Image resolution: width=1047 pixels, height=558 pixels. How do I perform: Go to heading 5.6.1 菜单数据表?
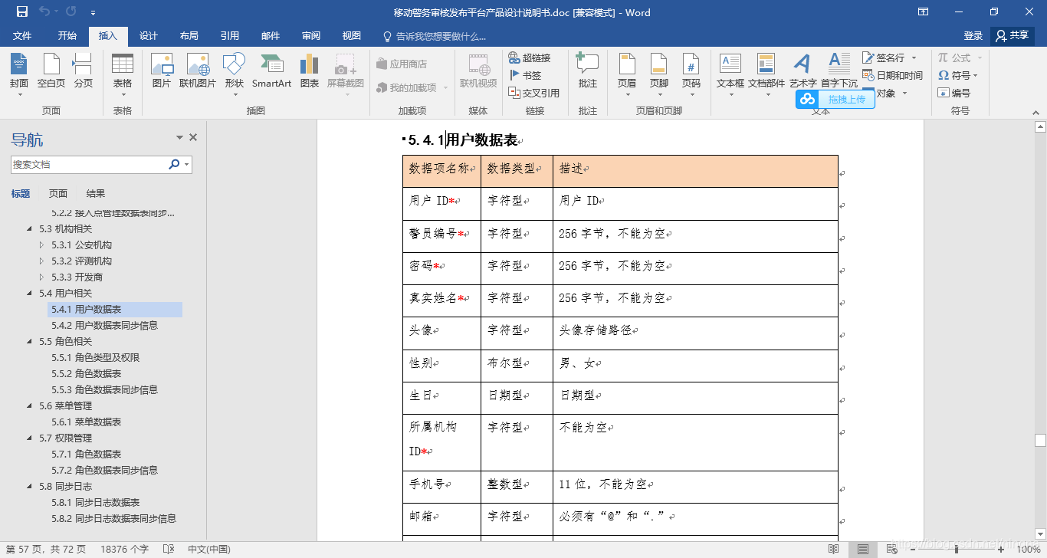point(86,422)
